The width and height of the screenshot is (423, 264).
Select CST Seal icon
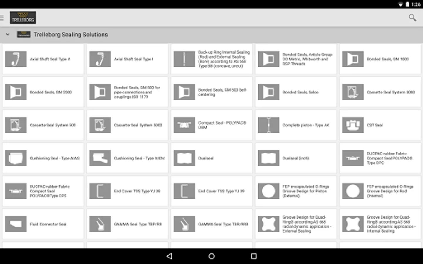[x=353, y=125]
